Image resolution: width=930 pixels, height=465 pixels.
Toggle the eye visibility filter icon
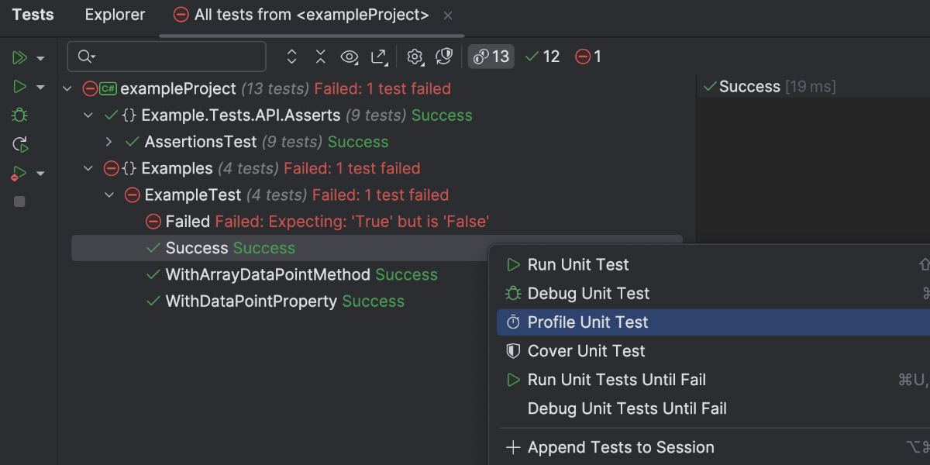(x=350, y=57)
